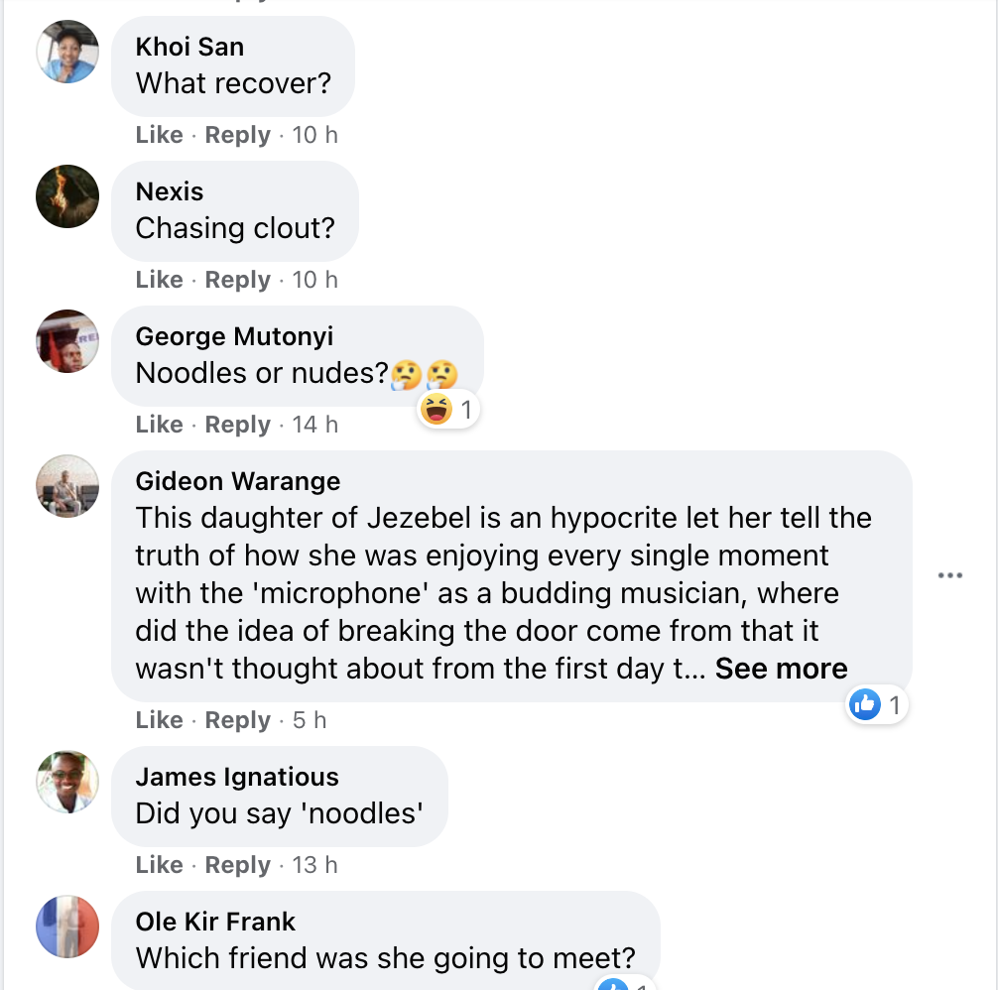Click the 14 h timestamp on George's comment
The width and height of the screenshot is (998, 990).
click(315, 425)
